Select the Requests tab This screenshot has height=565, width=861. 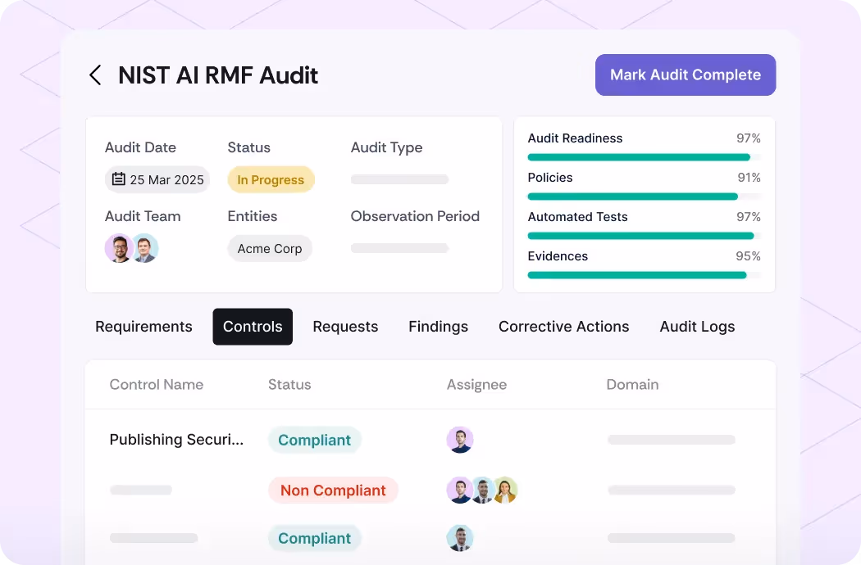tap(345, 327)
